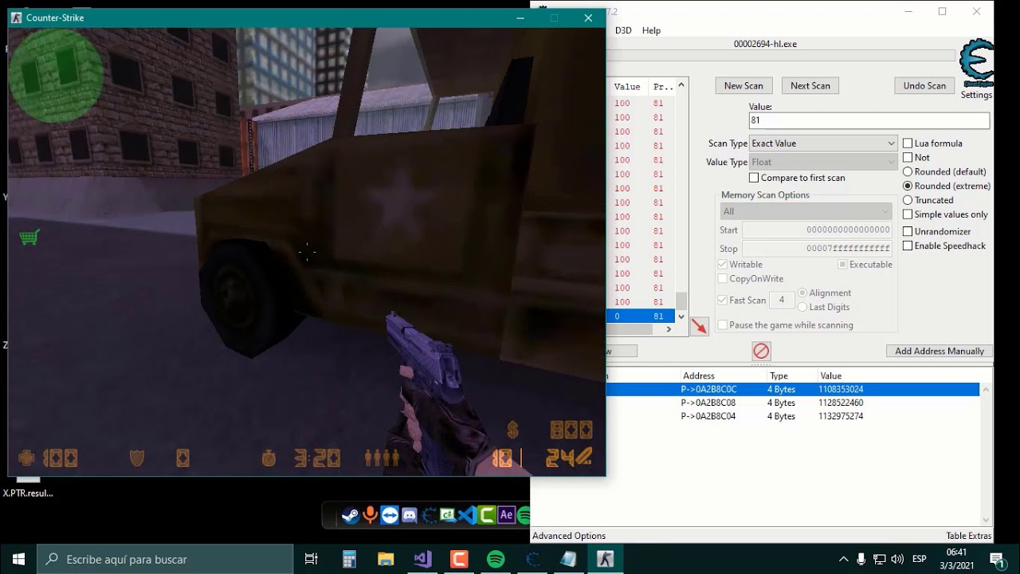Click the found list vertical scrollbar thumb
This screenshot has height=574, width=1020.
[681, 301]
